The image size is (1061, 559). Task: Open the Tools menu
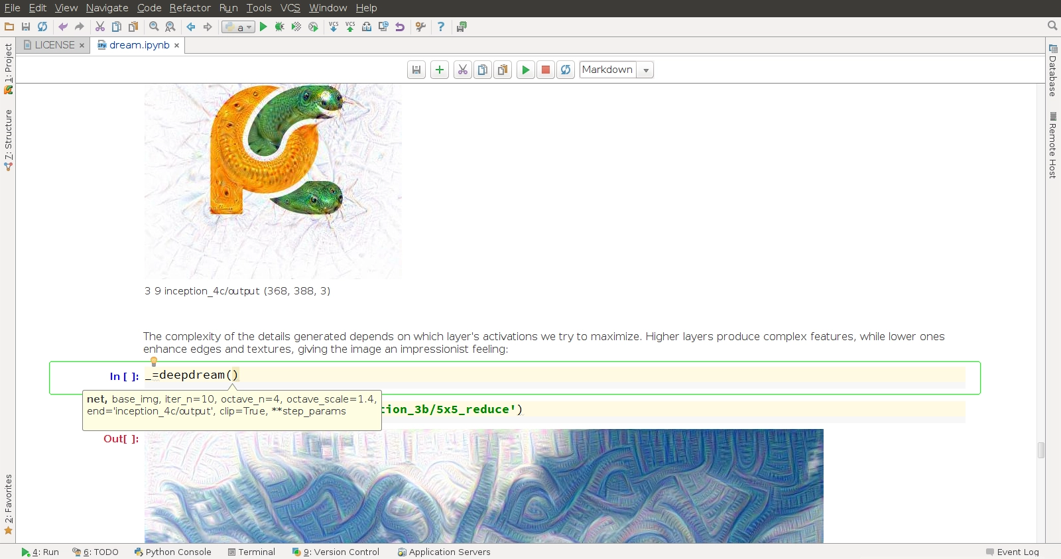point(259,8)
